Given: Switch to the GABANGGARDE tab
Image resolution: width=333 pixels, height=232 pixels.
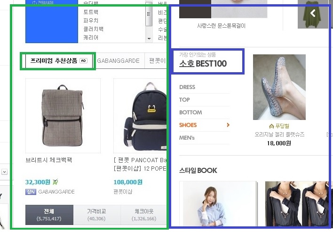Looking at the screenshot, I should coord(119,61).
